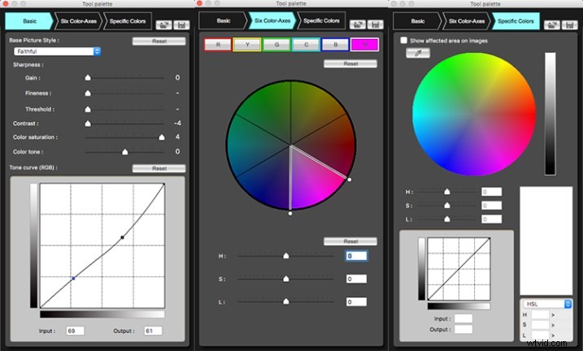Click the save disk icon in Specific Colors palette
The height and width of the screenshot is (351, 583).
pos(570,25)
